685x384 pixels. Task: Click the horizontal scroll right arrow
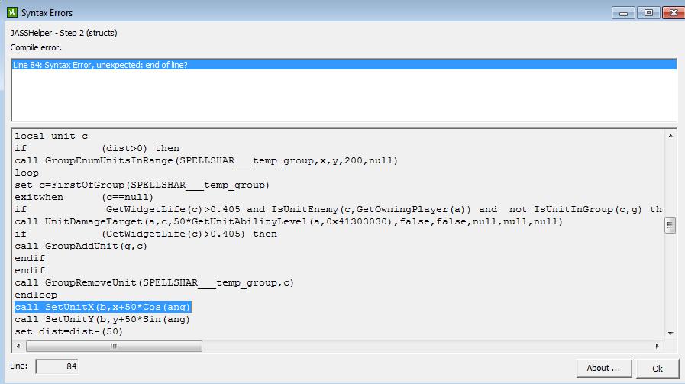click(657, 346)
